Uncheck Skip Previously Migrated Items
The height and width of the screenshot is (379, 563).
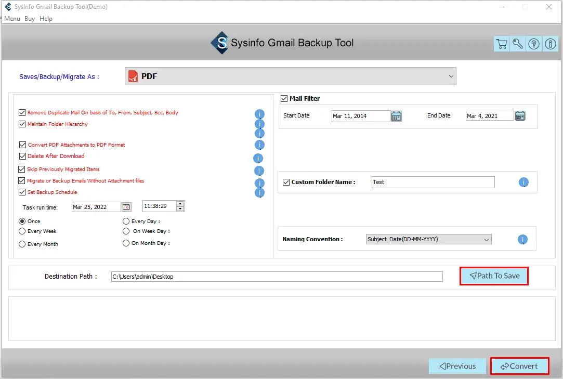point(22,169)
